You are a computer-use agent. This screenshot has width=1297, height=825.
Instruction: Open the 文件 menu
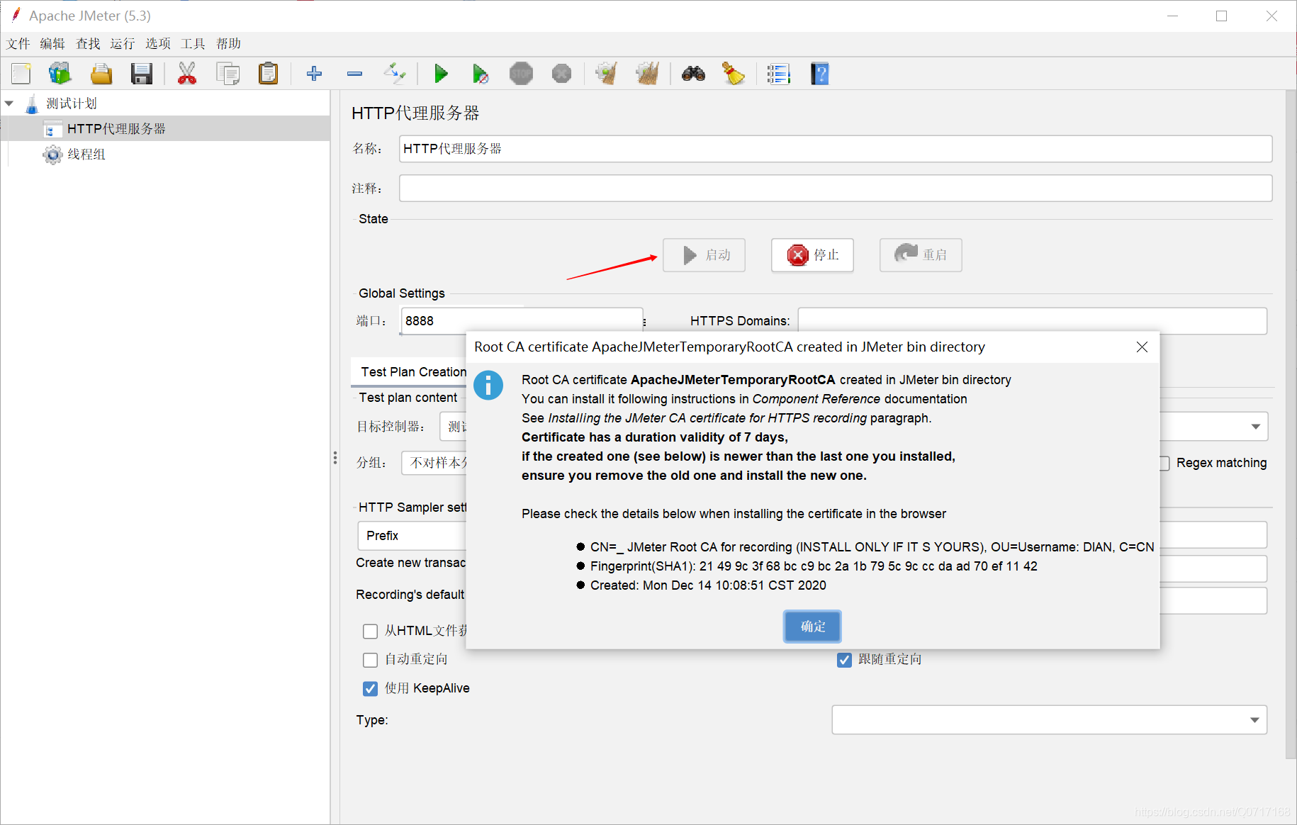[x=18, y=44]
